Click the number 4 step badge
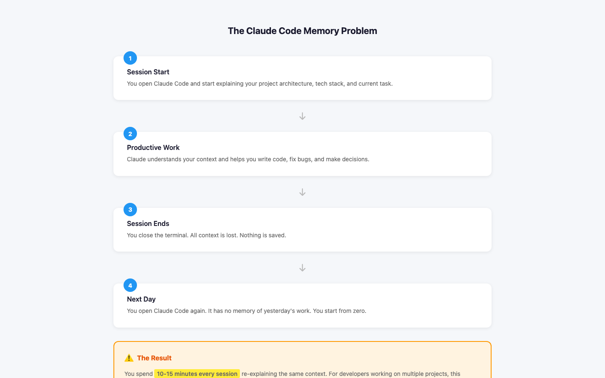Image resolution: width=605 pixels, height=378 pixels. point(130,285)
